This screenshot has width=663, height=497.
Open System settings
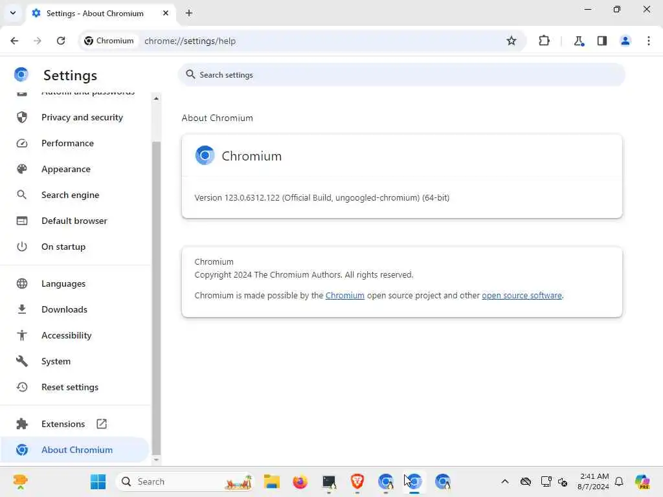tap(75, 361)
